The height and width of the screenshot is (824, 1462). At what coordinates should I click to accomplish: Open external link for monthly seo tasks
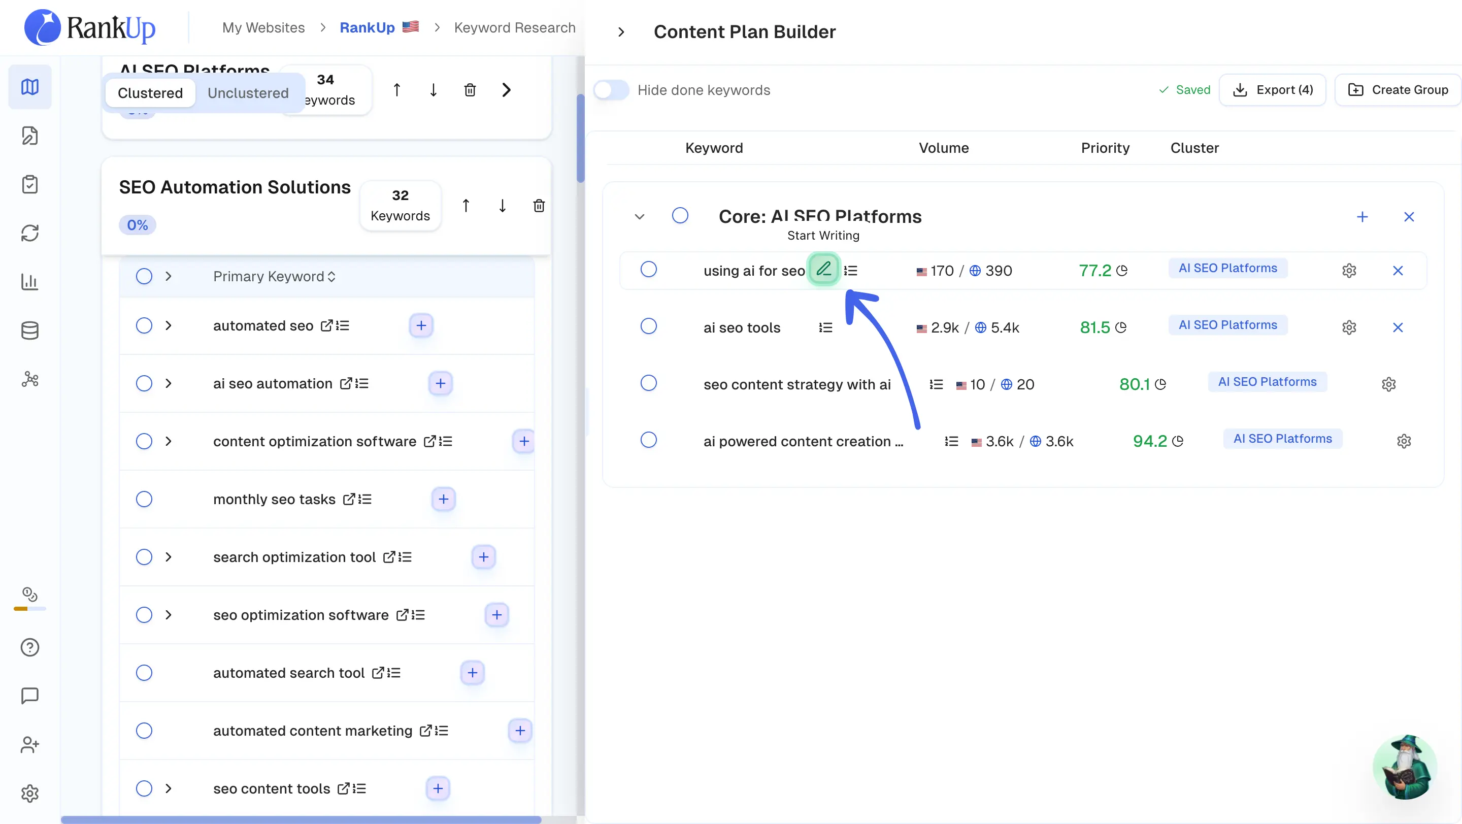[348, 500]
